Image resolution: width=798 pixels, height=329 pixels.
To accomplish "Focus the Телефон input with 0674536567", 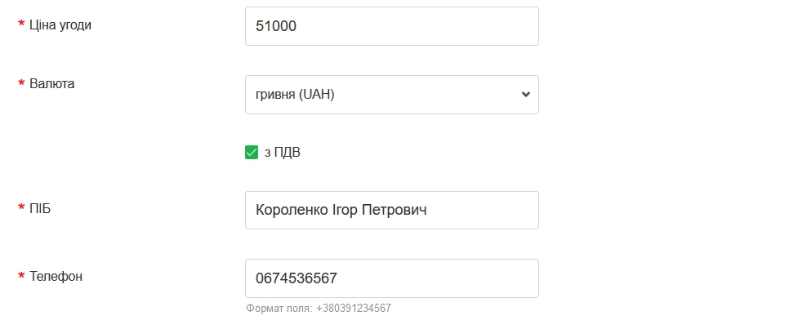I will click(x=391, y=278).
